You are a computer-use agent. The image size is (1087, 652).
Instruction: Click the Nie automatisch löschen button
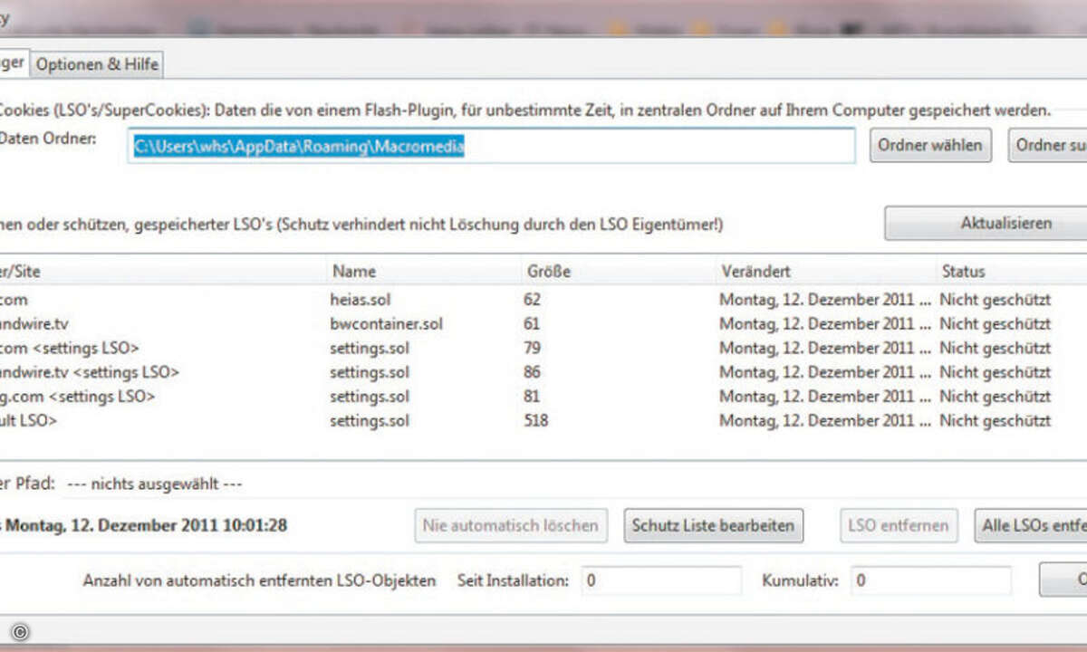[x=511, y=525]
